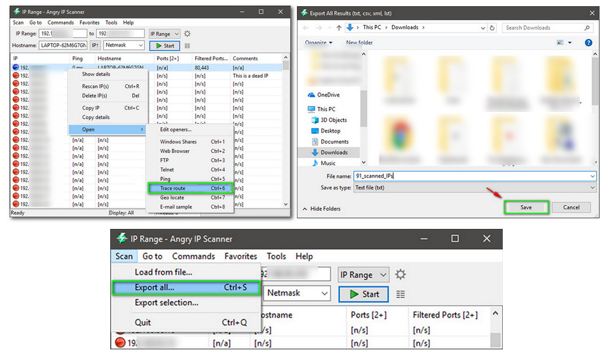
Task: Collapse the dialog using Hide Folders
Action: coord(322,209)
